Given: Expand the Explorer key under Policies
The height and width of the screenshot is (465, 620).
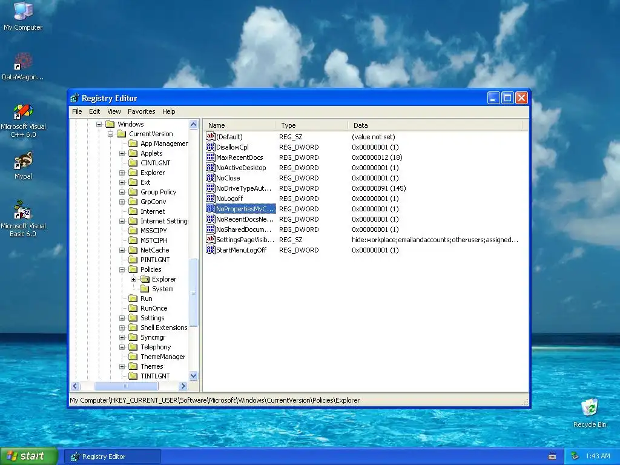Looking at the screenshot, I should pyautogui.click(x=133, y=279).
